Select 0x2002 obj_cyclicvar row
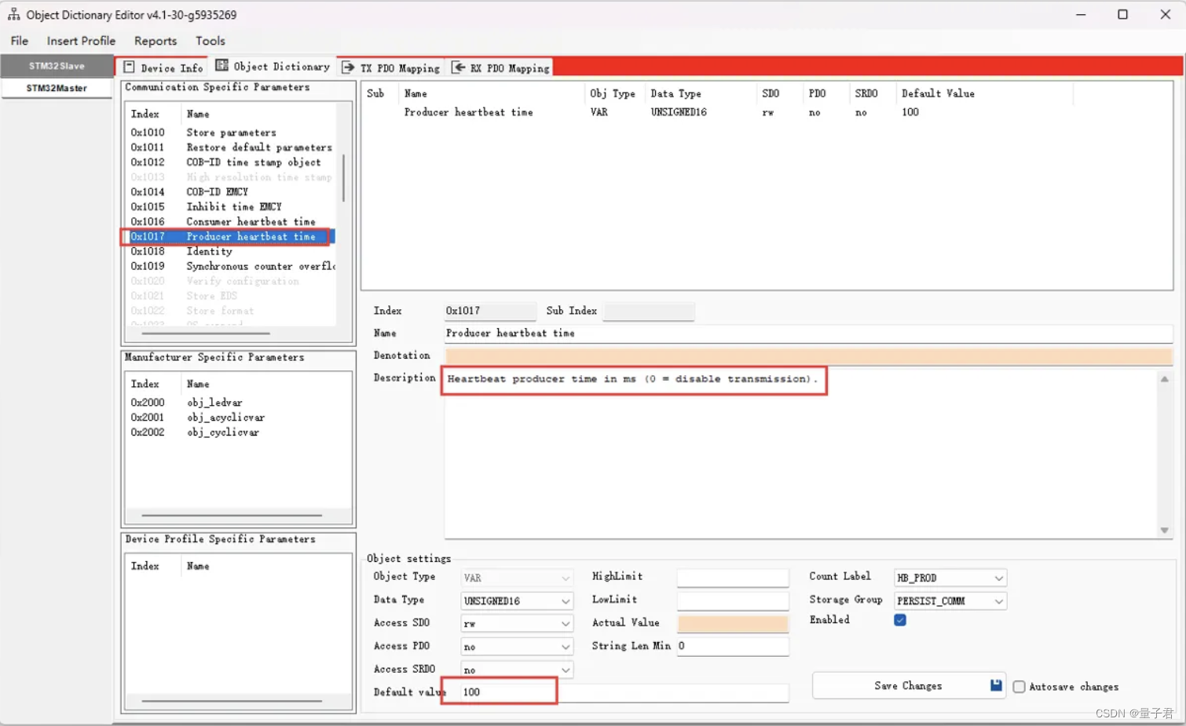The width and height of the screenshot is (1186, 726). pos(237,432)
